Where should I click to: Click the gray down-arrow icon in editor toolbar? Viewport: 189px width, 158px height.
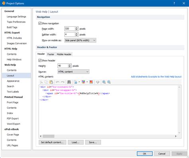(x=98, y=82)
